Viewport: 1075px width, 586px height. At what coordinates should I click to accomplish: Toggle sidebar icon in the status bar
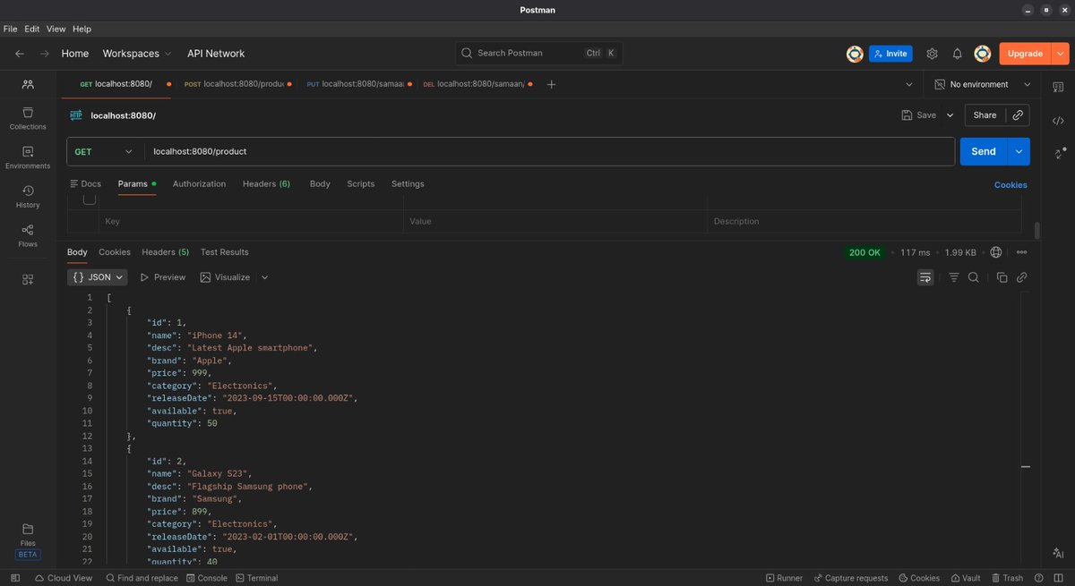[15, 578]
